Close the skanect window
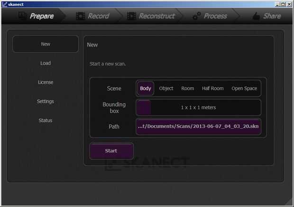Screen dimensions: 294x207 point(289,4)
